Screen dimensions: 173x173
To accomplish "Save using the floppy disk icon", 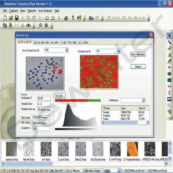I will tap(17, 18).
